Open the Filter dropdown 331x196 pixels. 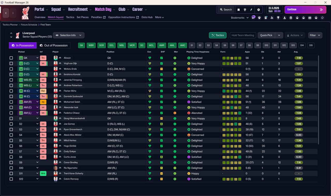pos(315,35)
